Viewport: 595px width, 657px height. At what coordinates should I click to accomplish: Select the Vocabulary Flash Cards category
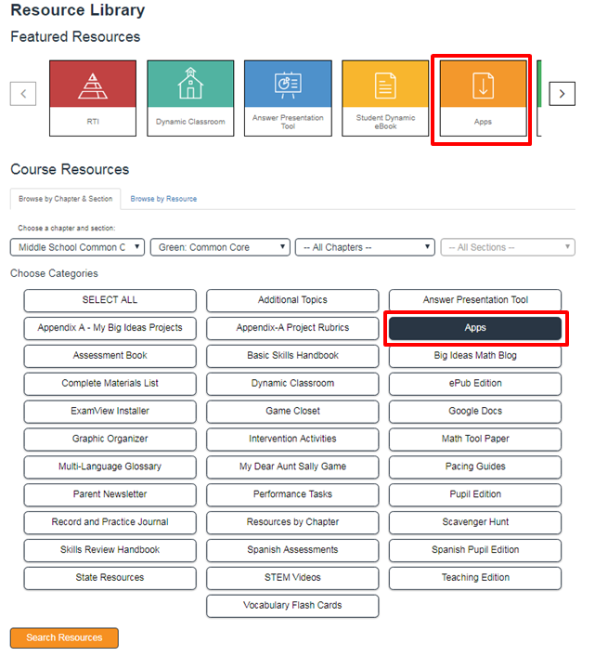(292, 606)
